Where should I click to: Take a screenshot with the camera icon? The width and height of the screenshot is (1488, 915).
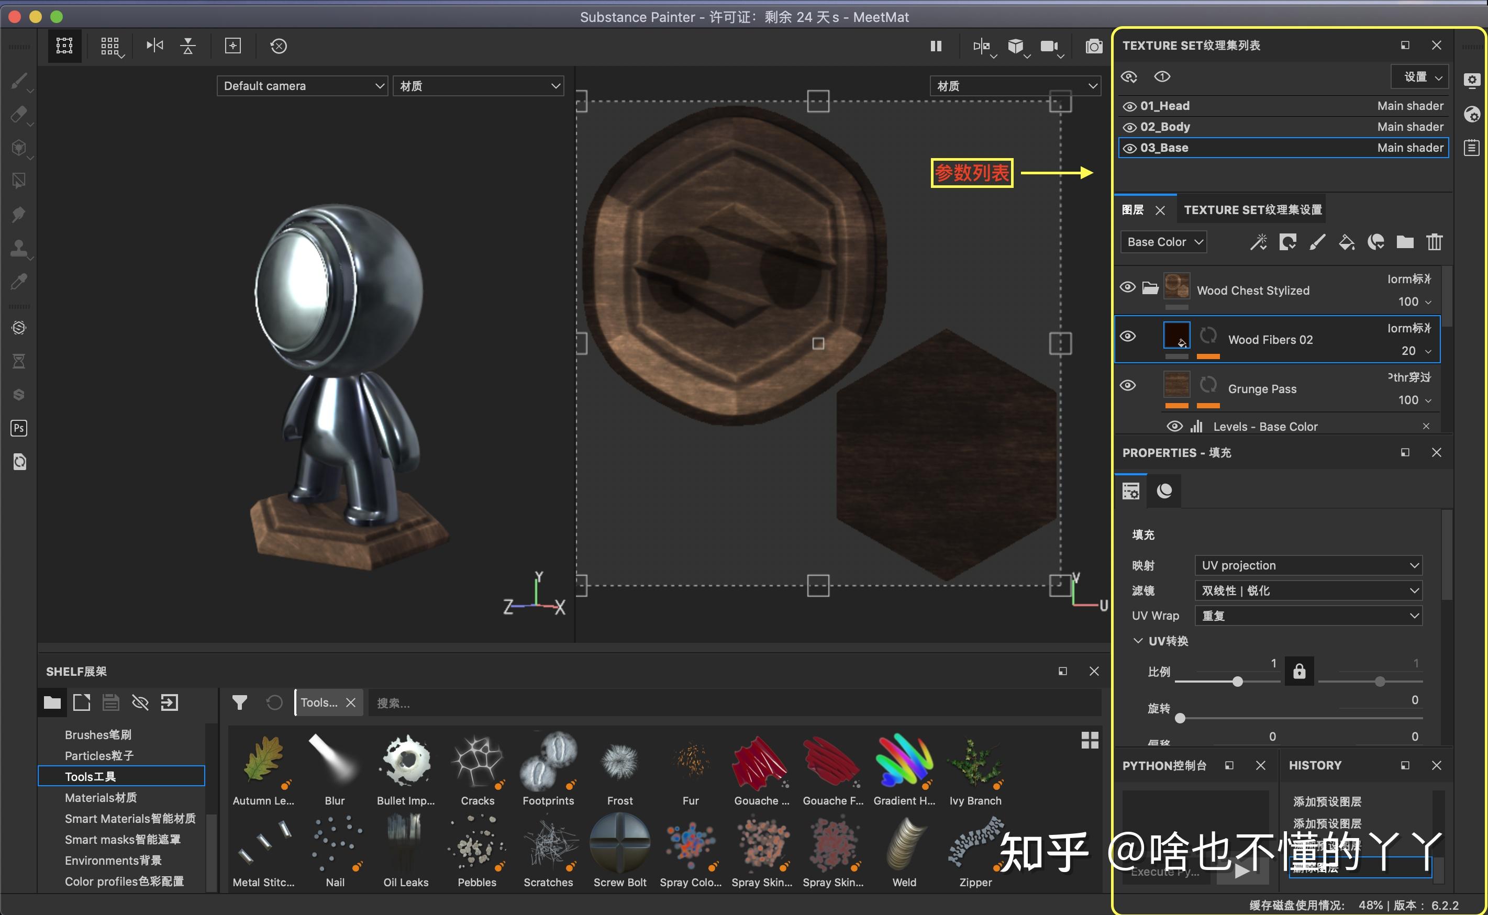pos(1093,47)
